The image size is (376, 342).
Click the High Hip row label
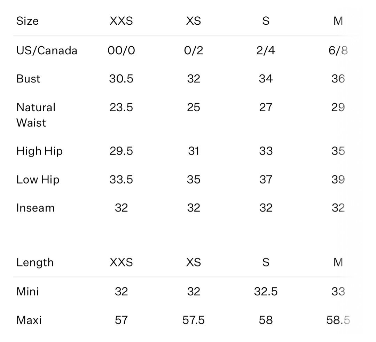point(39,151)
